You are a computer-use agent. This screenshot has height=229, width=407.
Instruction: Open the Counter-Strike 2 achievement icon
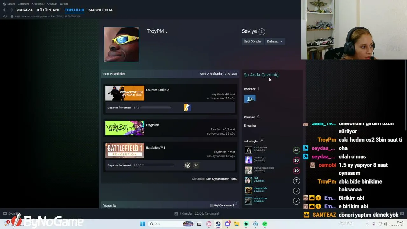point(187,108)
